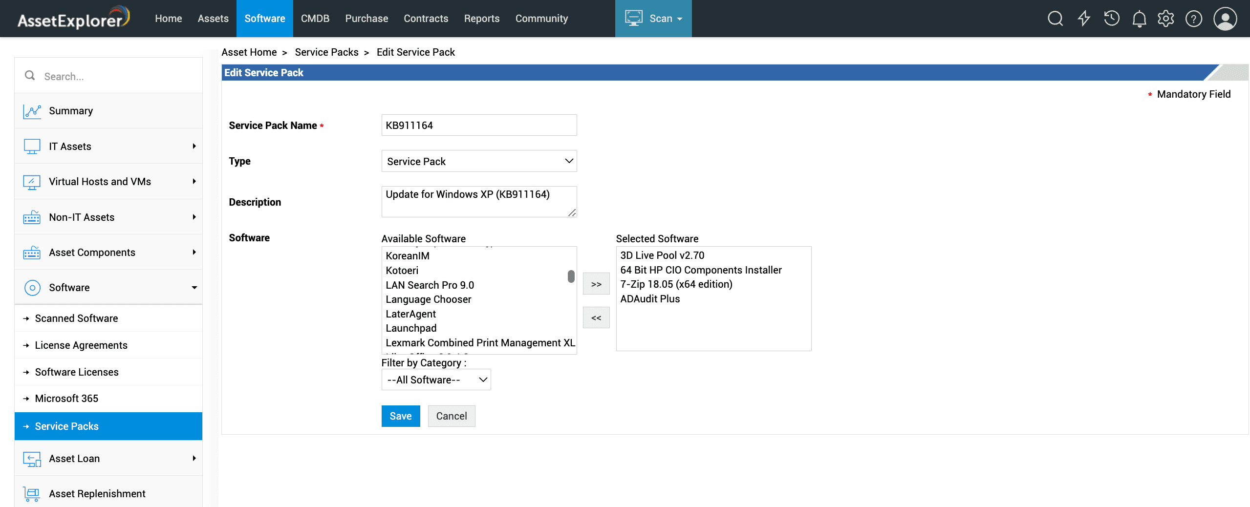Open the Type dropdown showing Service Pack
The width and height of the screenshot is (1250, 507).
[x=478, y=161]
